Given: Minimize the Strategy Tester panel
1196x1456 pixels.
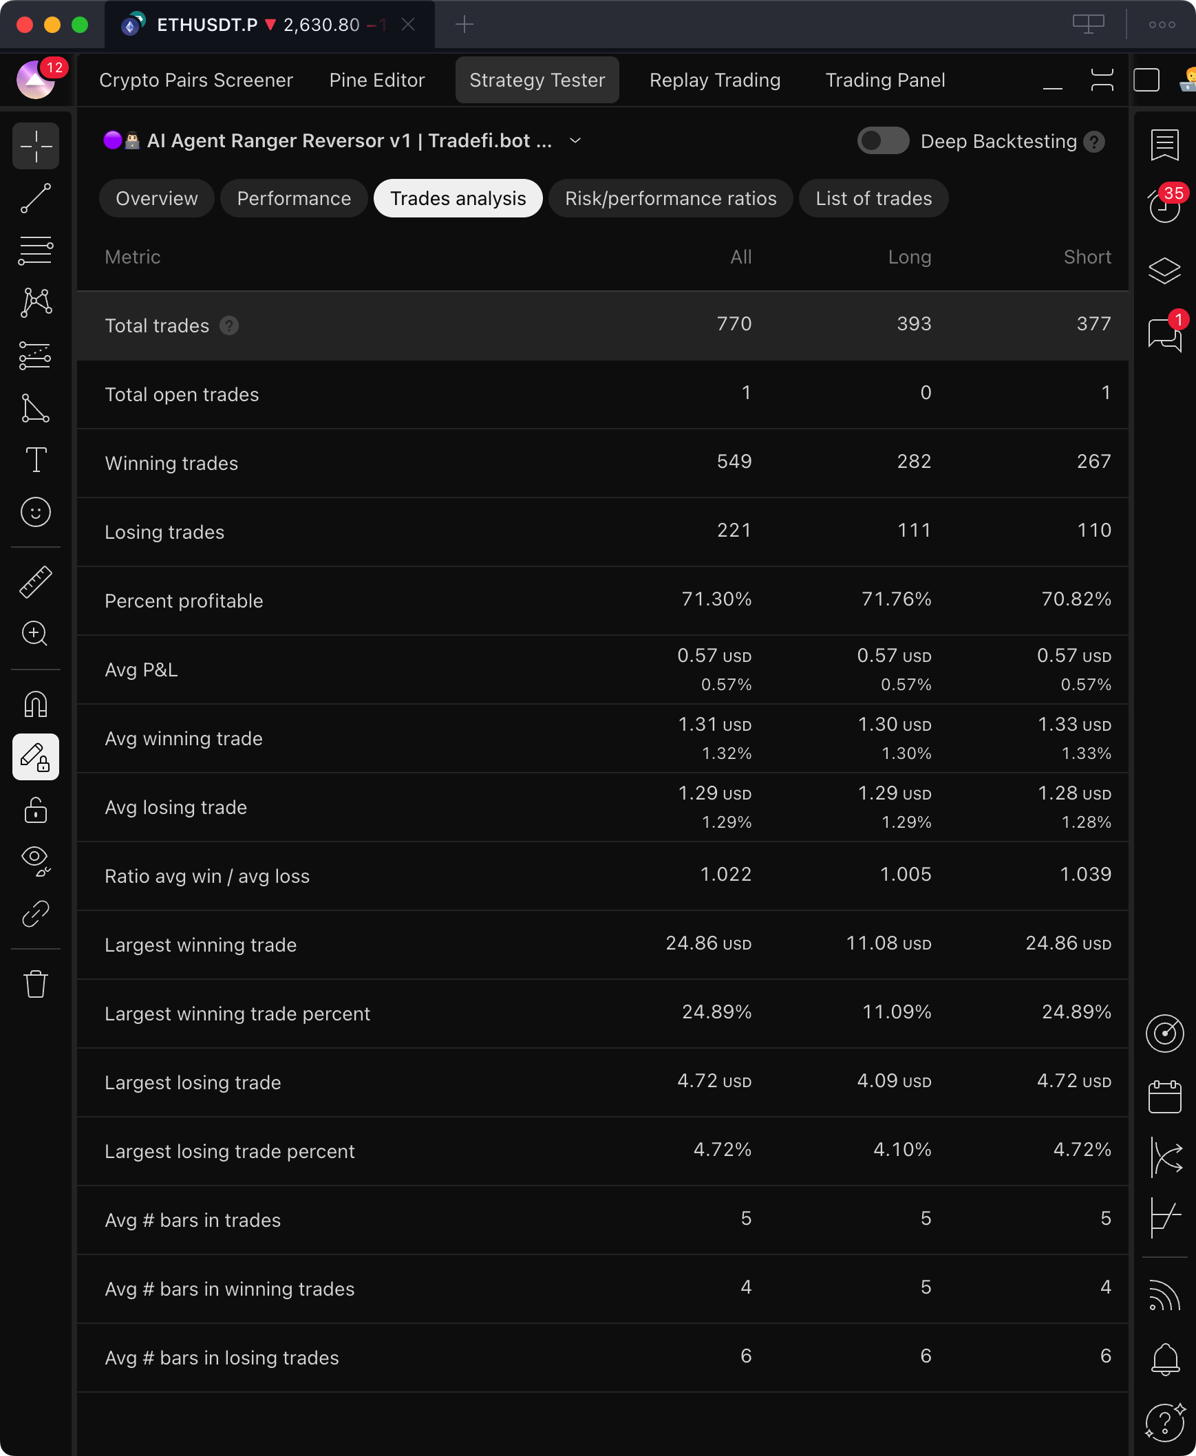Looking at the screenshot, I should point(1052,81).
